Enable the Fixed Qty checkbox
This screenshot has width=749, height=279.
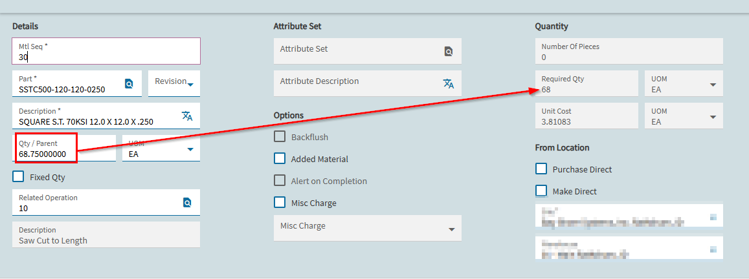pos(19,177)
